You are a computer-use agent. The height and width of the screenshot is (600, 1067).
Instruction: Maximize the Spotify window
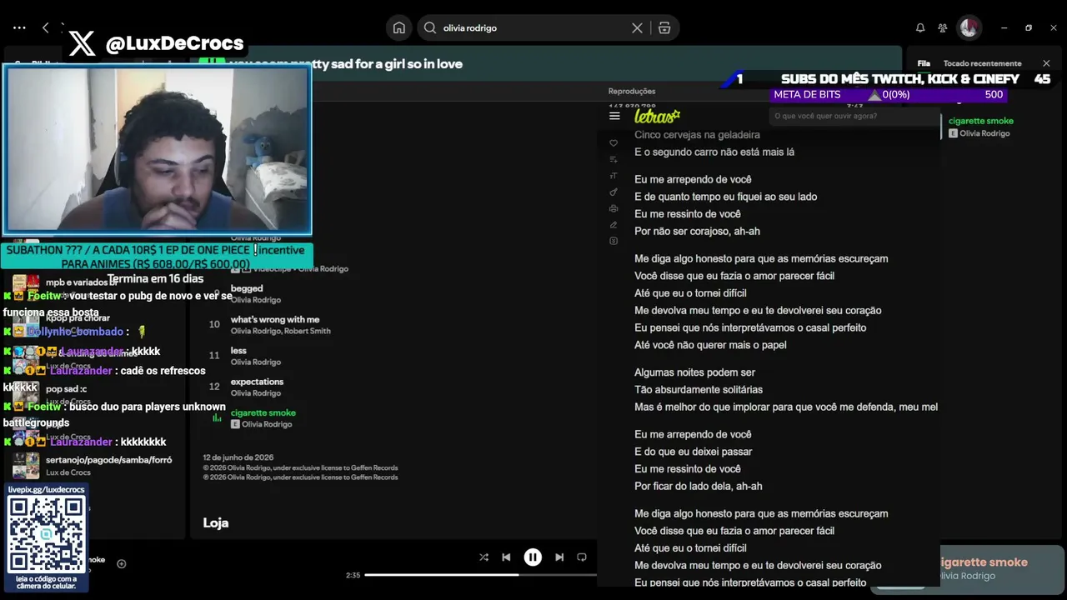click(x=1029, y=27)
